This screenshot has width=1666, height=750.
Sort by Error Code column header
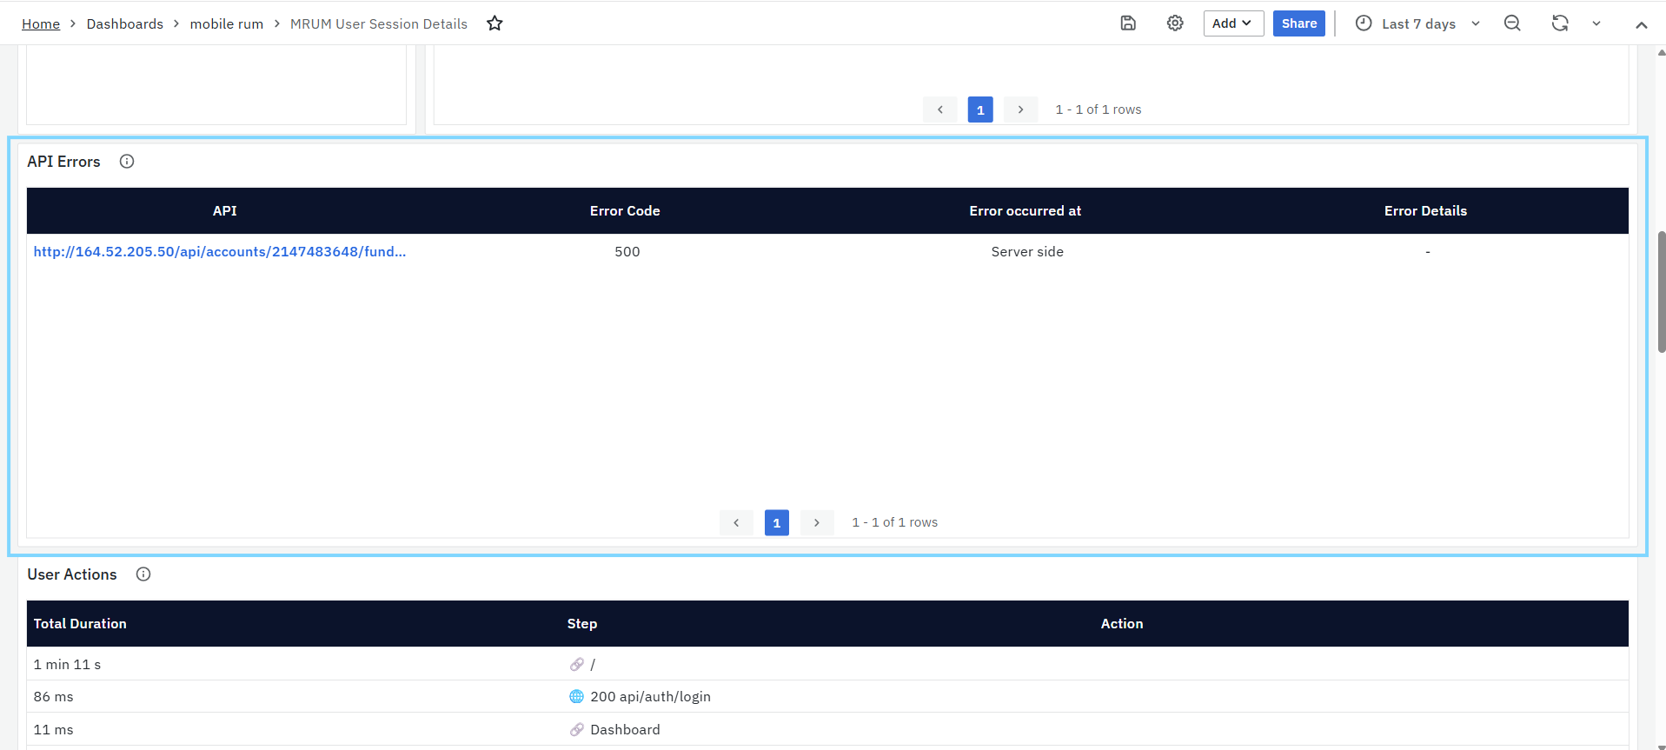(624, 211)
